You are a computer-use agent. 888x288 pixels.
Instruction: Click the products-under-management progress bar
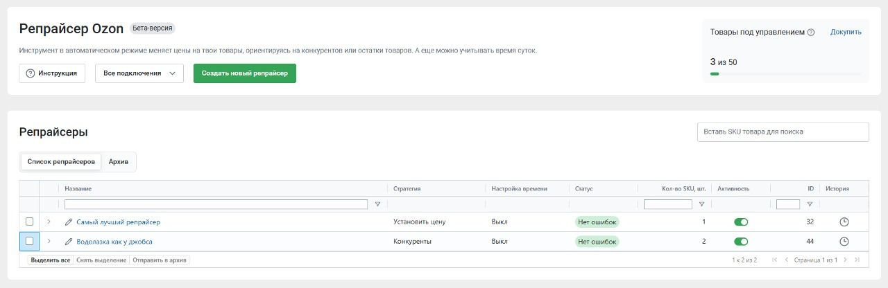pos(786,73)
